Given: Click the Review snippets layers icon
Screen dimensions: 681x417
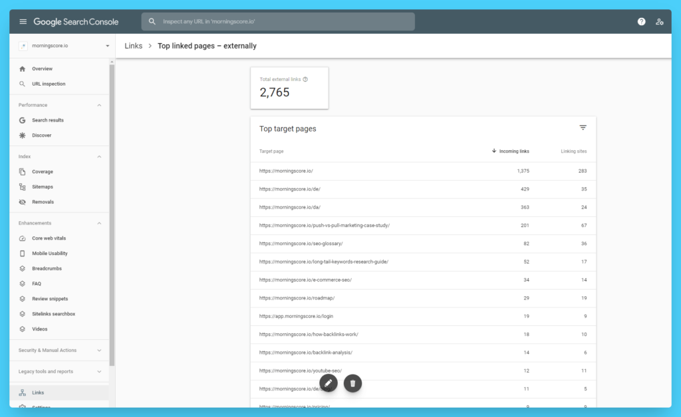Looking at the screenshot, I should (23, 299).
